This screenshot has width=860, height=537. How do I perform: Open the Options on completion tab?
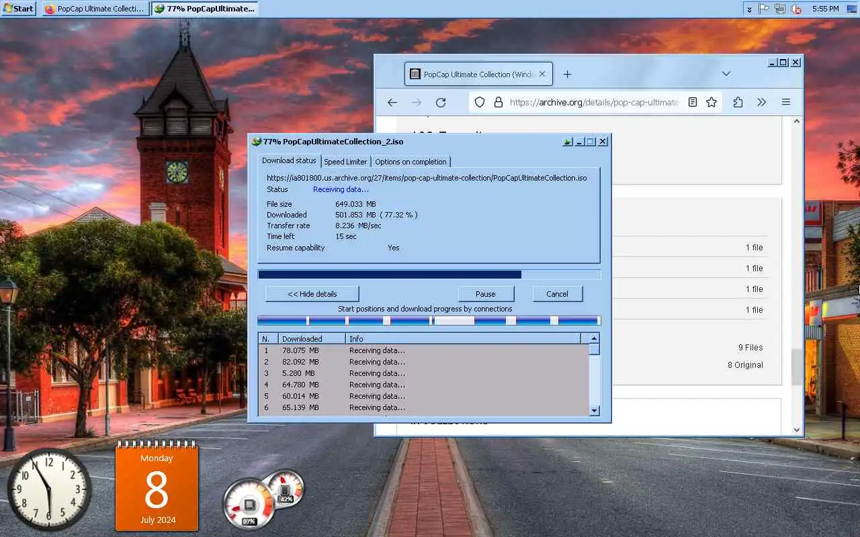[x=411, y=162]
